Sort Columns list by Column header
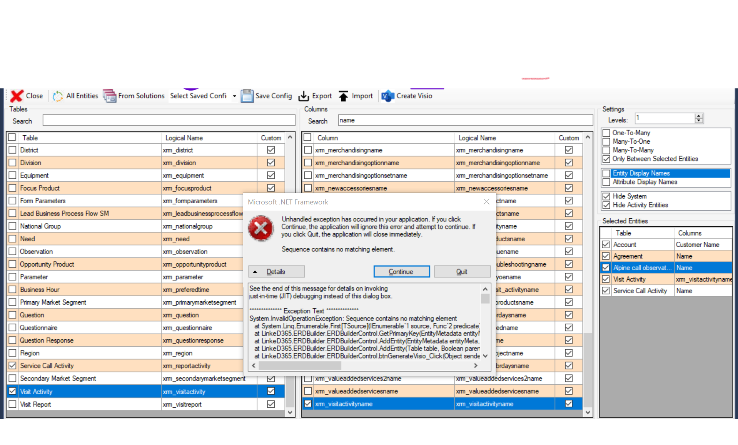738x445 pixels. [384, 138]
